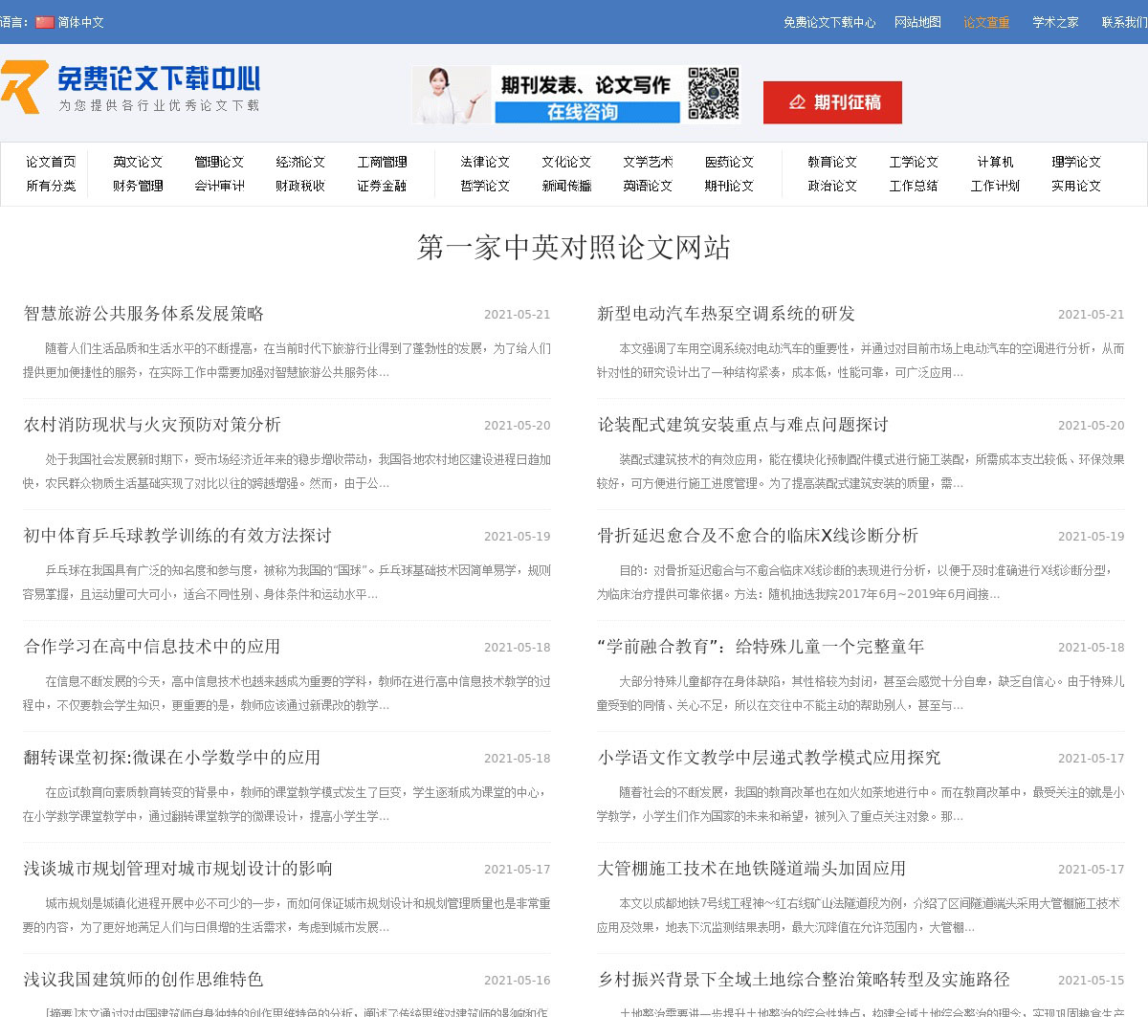Open the 所有分类 menu item
Image resolution: width=1148 pixels, height=1017 pixels.
coord(51,186)
